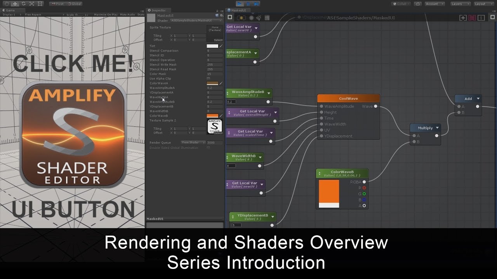Open the Account dropdown
497x279 pixels.
[x=434, y=4]
